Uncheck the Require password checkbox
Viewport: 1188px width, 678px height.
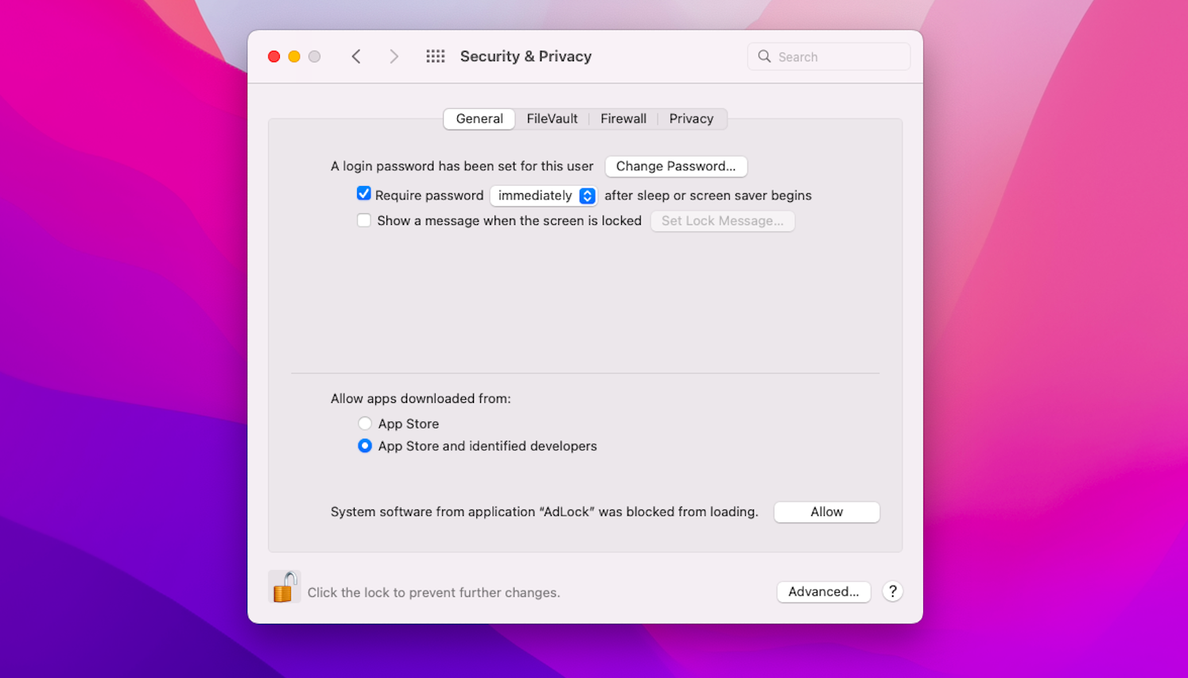coord(364,194)
